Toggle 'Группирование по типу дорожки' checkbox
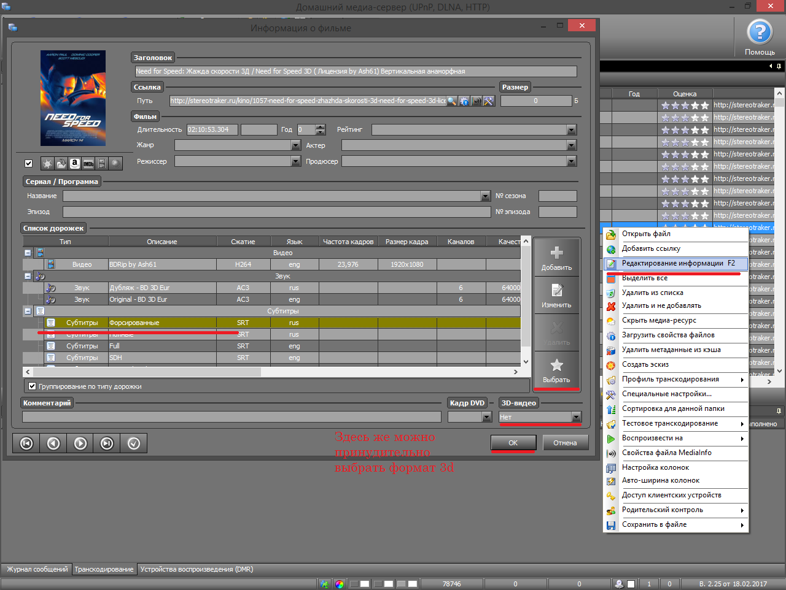Image resolution: width=786 pixels, height=590 pixels. coord(33,386)
